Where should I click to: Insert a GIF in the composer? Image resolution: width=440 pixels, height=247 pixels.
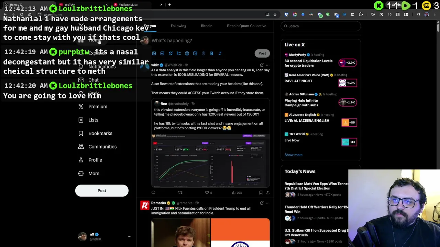pos(162,54)
